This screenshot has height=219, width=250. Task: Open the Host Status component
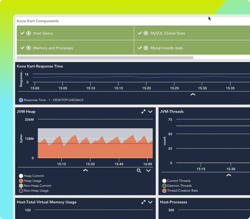tap(75, 33)
